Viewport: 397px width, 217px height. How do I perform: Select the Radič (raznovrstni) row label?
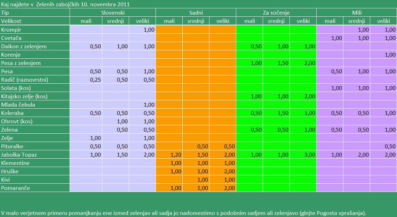24,80
